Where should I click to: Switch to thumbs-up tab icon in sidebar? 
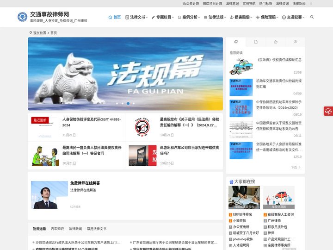[x=276, y=42]
